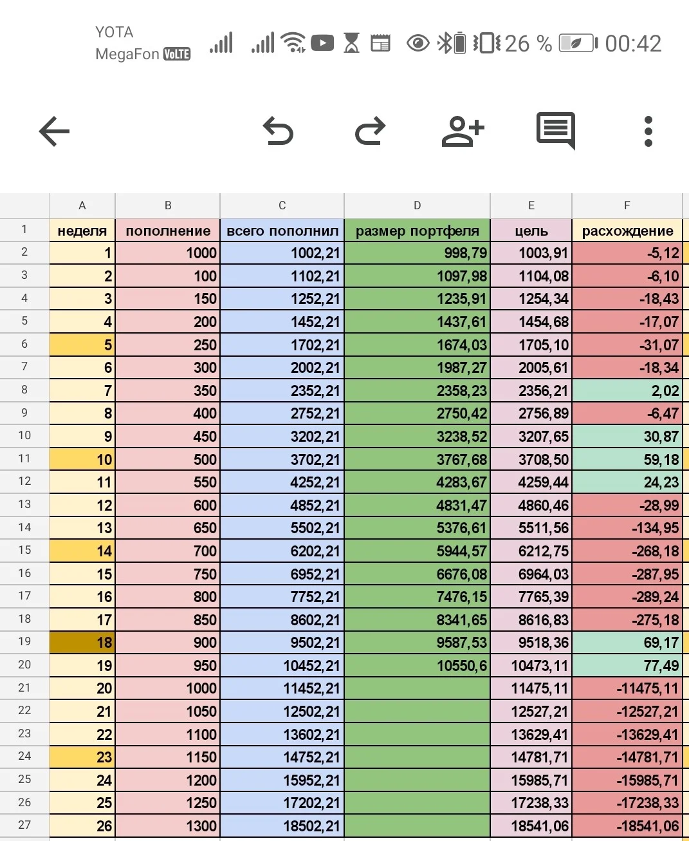This screenshot has width=689, height=841.
Task: Select the 'размер портфеля' header cell
Action: 417,231
